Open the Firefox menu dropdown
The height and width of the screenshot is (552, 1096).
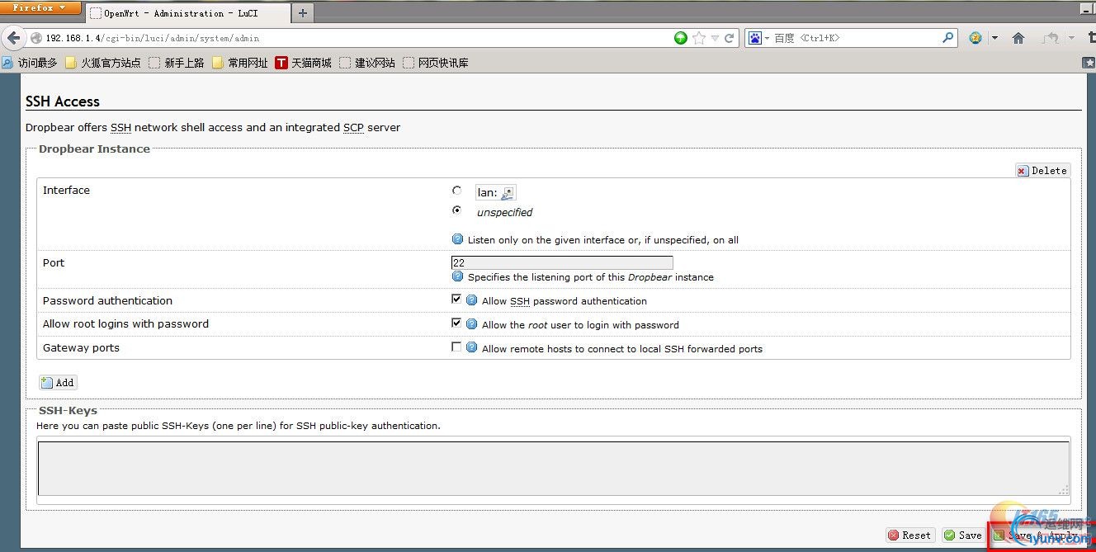(40, 7)
